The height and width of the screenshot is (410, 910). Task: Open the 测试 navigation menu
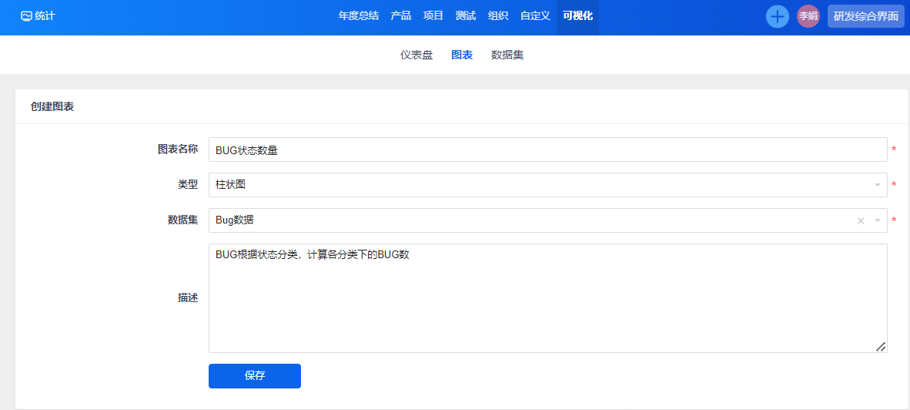click(x=466, y=15)
